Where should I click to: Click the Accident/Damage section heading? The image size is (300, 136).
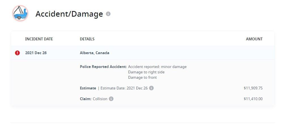69,14
